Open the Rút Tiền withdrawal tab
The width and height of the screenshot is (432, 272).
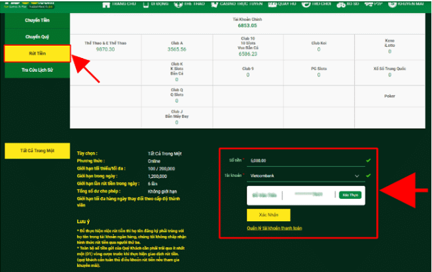point(37,53)
